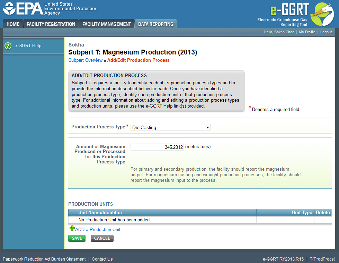
Task: Click the '(metric tons)' unit label
Action: coord(198,147)
